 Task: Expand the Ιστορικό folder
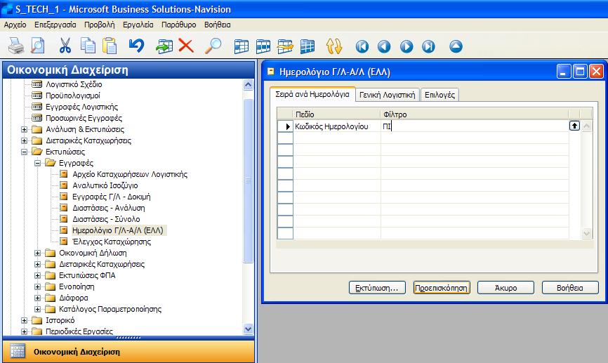25,320
